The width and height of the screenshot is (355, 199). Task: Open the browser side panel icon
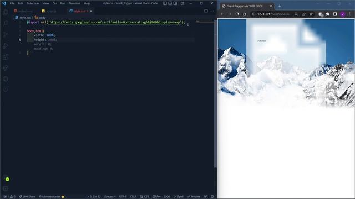pos(335,14)
